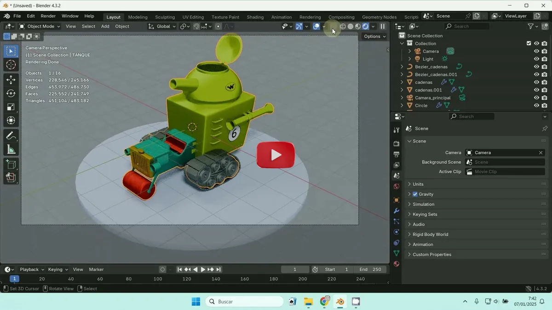The height and width of the screenshot is (310, 552).
Task: Open the Material properties tab
Action: (x=397, y=264)
